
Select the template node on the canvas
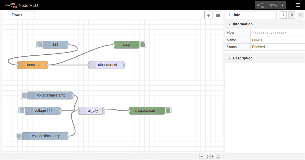32,65
